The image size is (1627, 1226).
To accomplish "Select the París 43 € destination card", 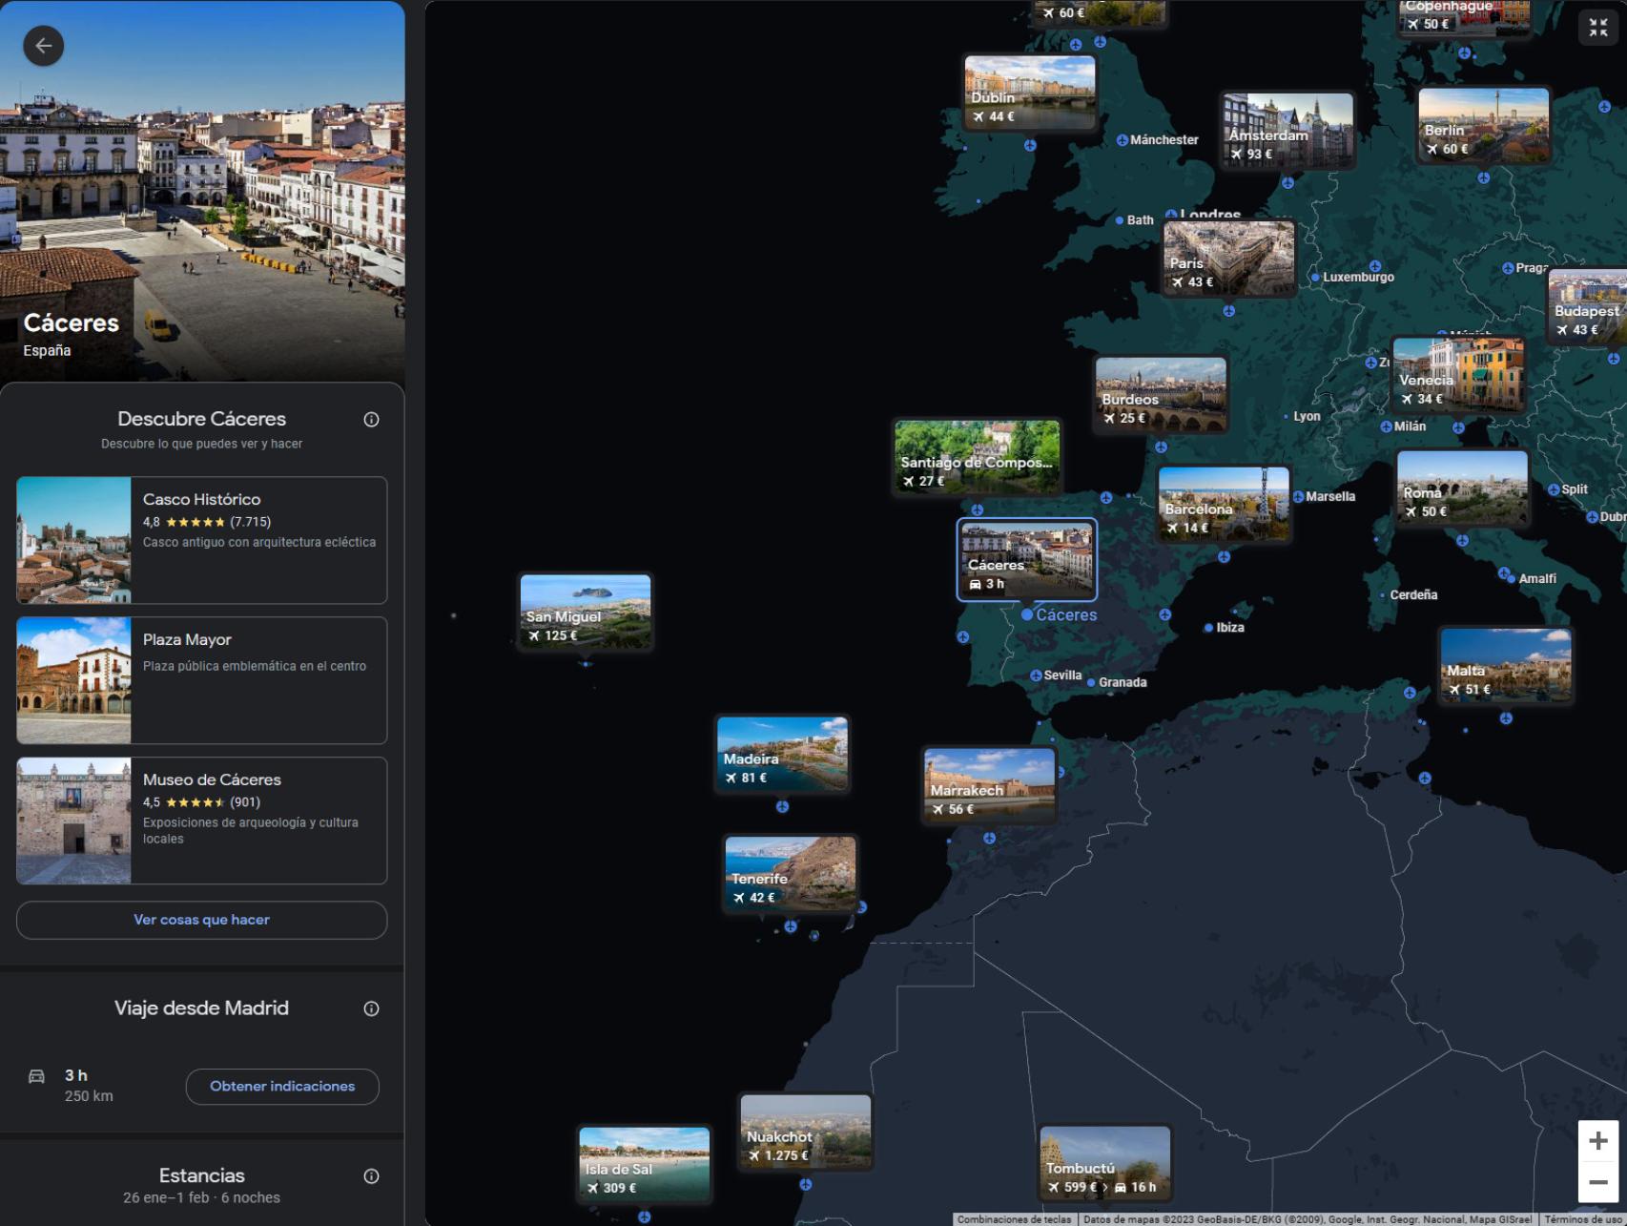I will [x=1228, y=258].
